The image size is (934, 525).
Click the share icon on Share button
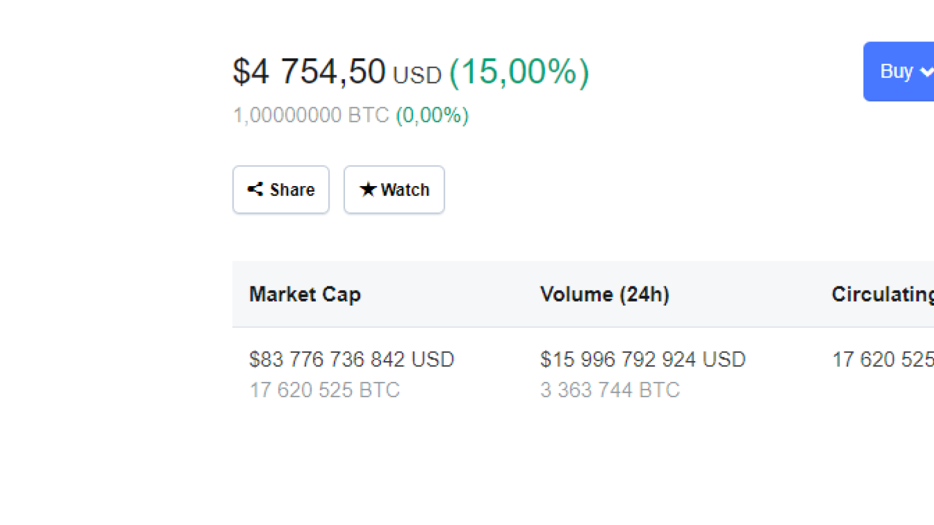[255, 189]
